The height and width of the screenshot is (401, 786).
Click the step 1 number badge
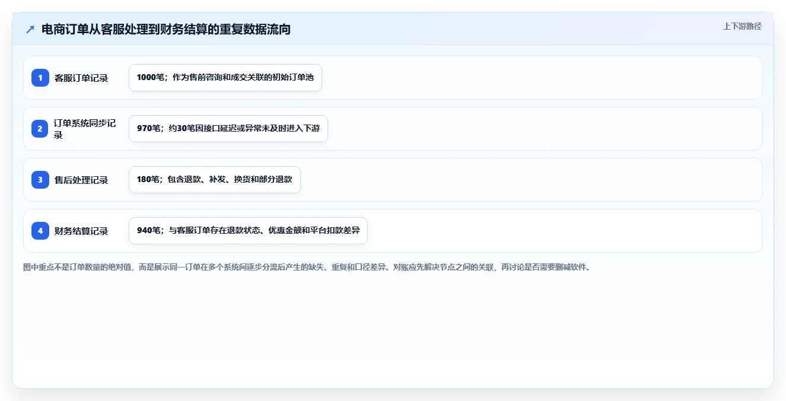40,78
